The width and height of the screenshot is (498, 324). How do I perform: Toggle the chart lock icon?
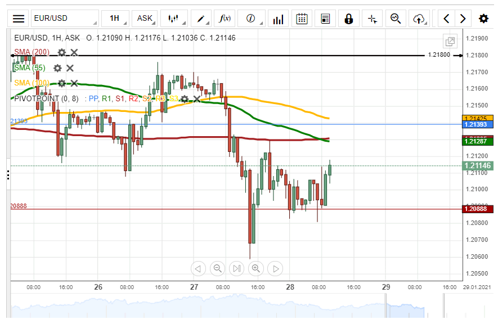pyautogui.click(x=349, y=19)
